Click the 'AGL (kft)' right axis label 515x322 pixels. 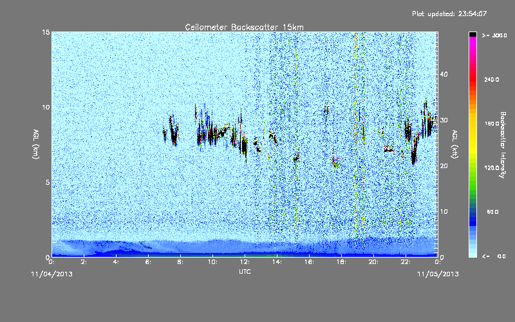(x=455, y=144)
